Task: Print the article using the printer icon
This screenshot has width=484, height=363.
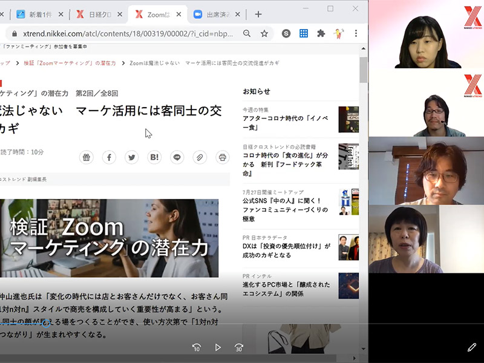Action: point(222,157)
